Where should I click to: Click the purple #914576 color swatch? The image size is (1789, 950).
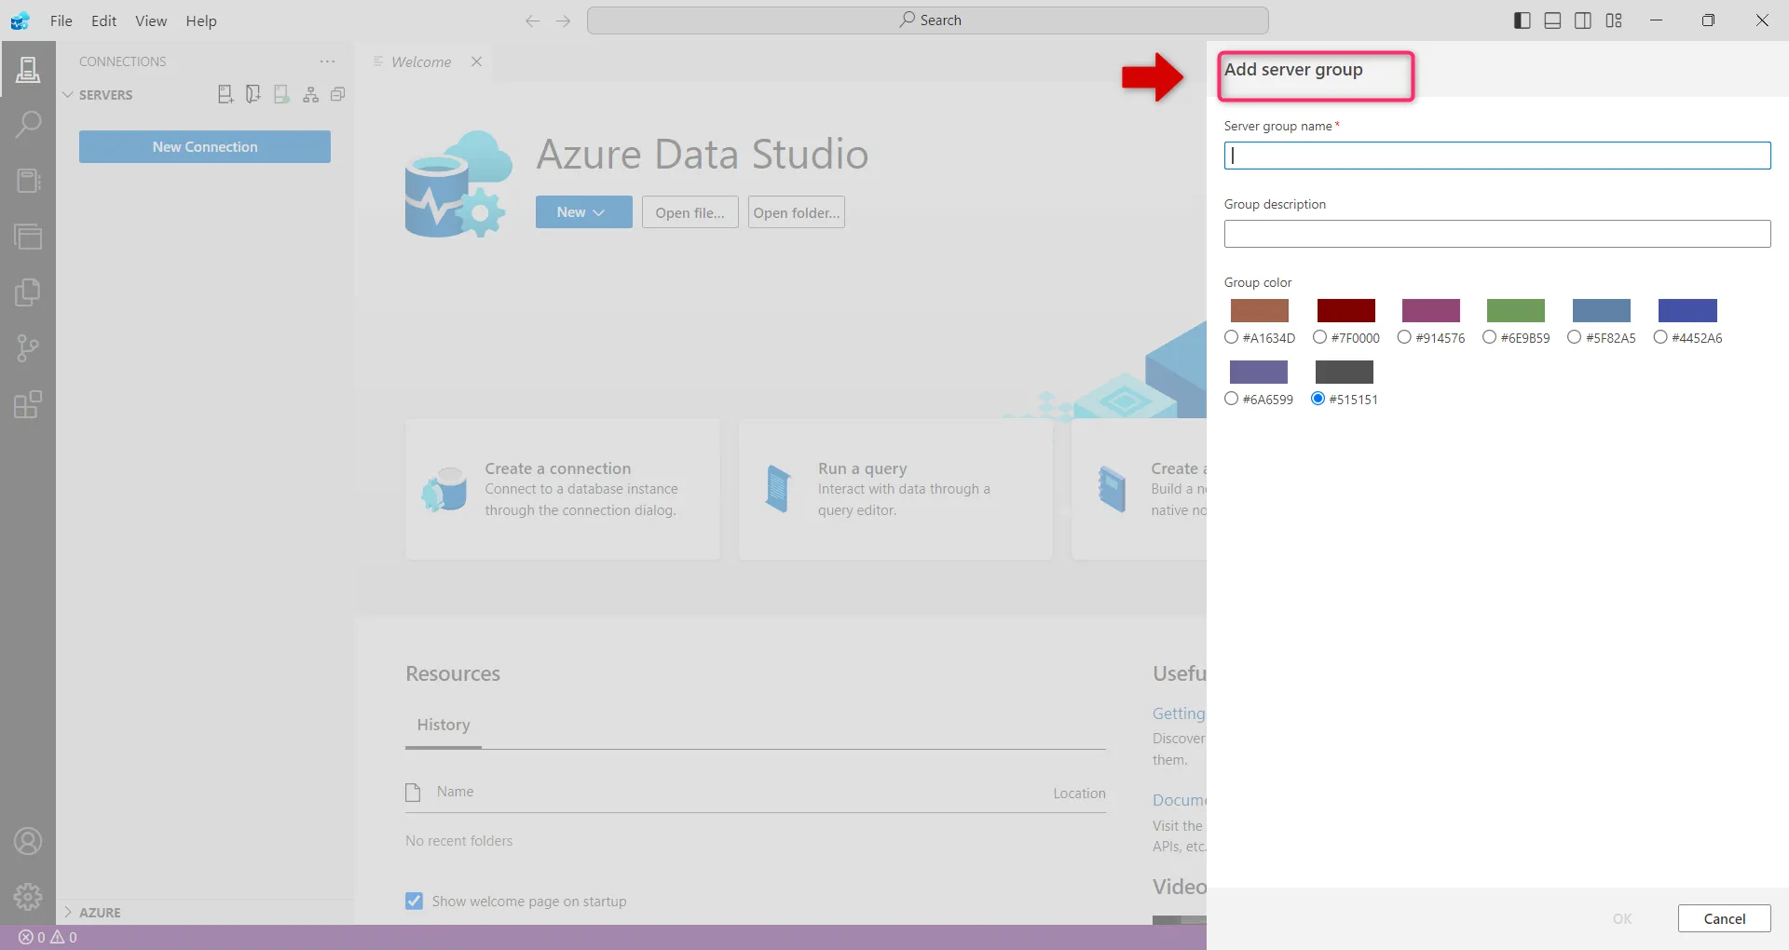[x=1430, y=310]
